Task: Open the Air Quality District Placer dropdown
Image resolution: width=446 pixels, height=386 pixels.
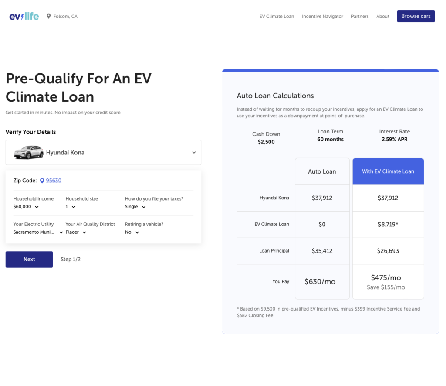Action: click(x=76, y=232)
